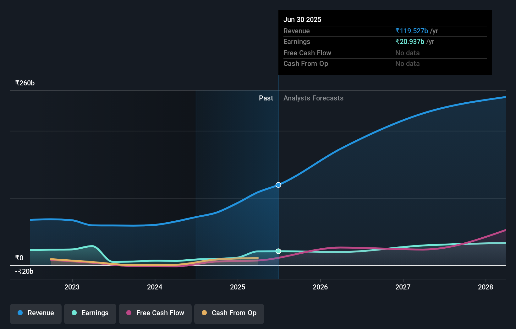Switch to the Past section of the chart
516x329 pixels.
click(x=266, y=98)
